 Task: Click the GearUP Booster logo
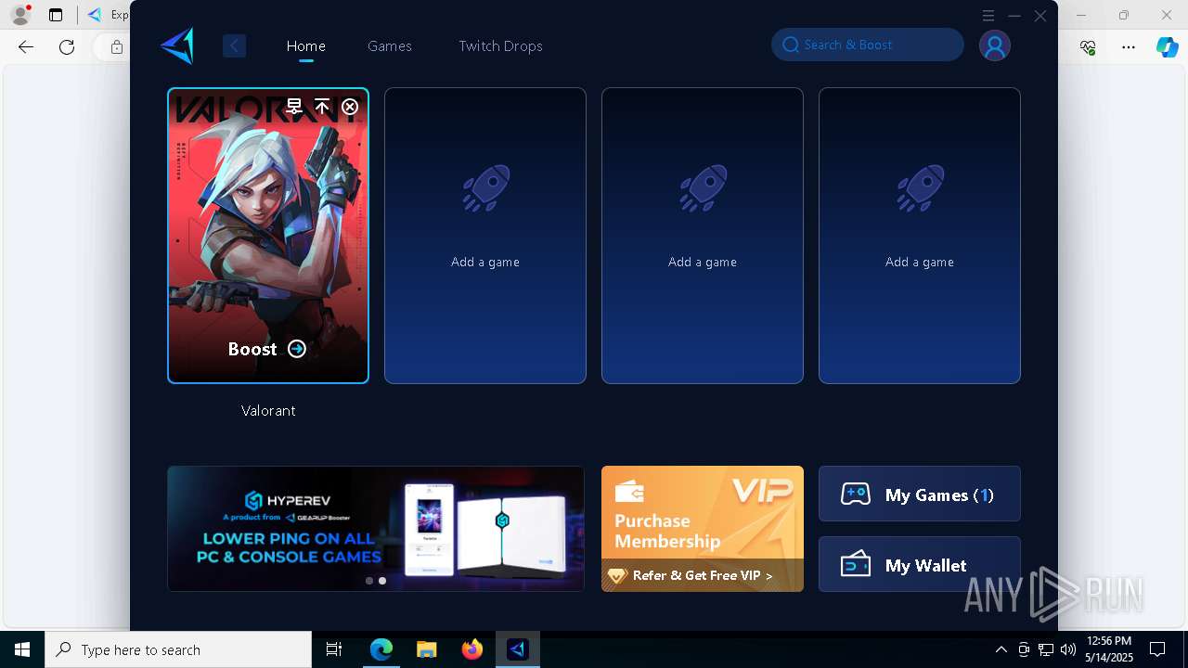pyautogui.click(x=177, y=45)
